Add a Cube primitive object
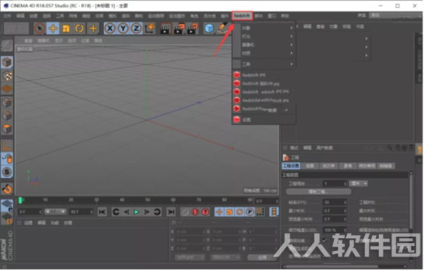The height and width of the screenshot is (270, 424). tap(209, 28)
